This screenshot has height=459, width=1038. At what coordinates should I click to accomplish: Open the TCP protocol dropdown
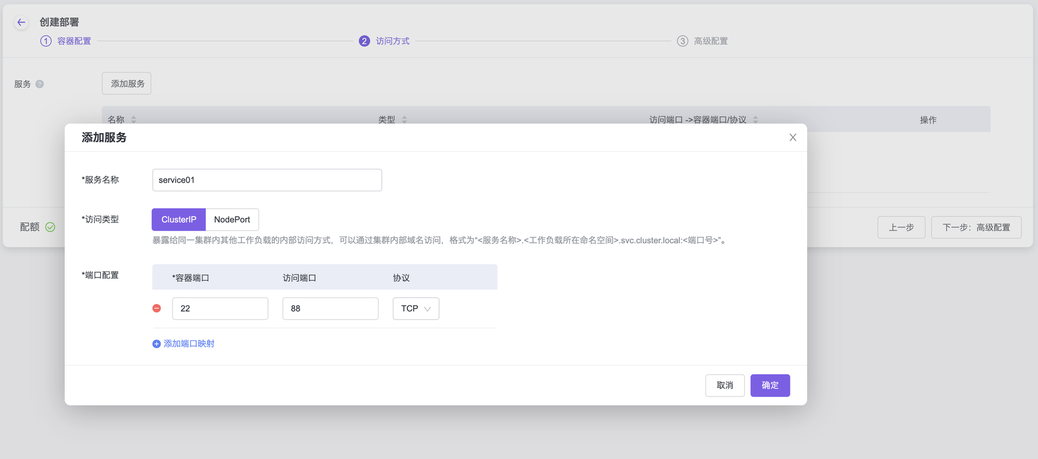click(x=415, y=309)
